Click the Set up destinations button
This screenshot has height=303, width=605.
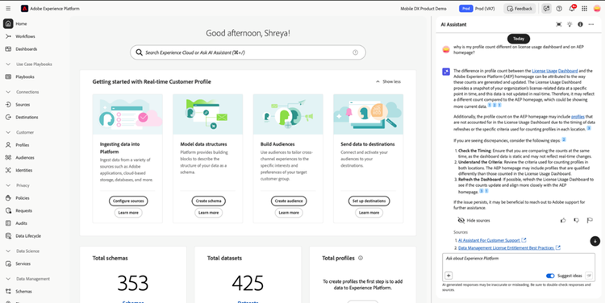point(369,201)
